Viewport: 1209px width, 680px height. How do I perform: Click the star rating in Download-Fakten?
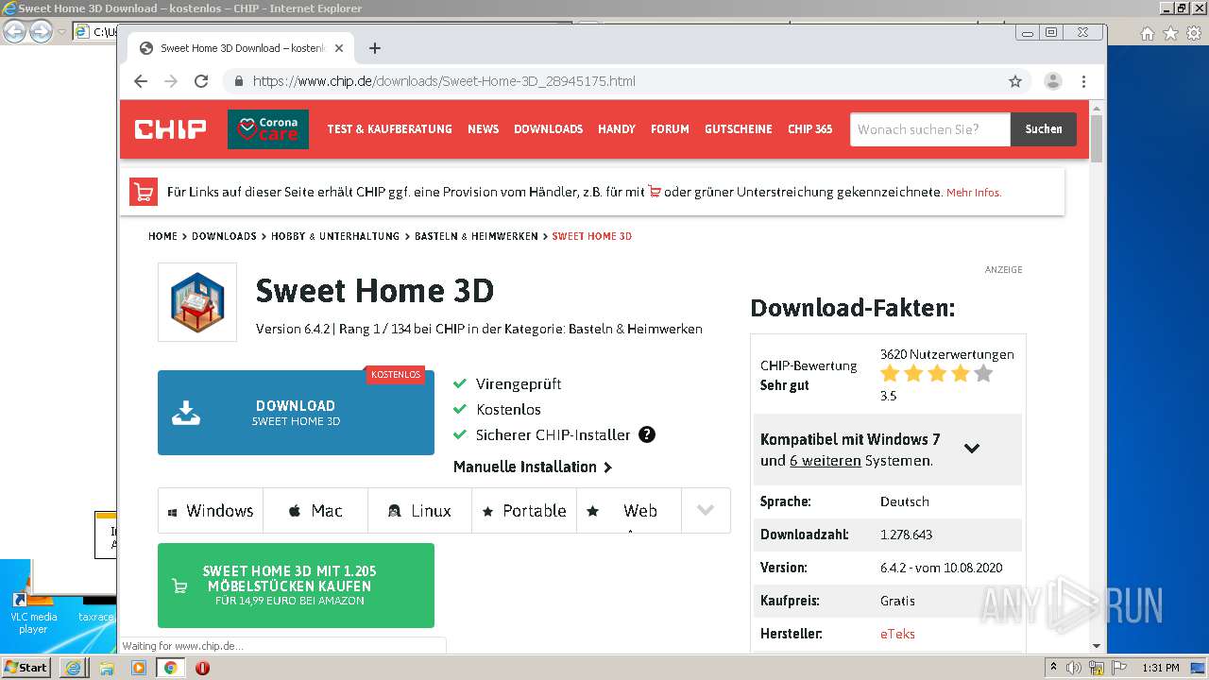click(936, 374)
